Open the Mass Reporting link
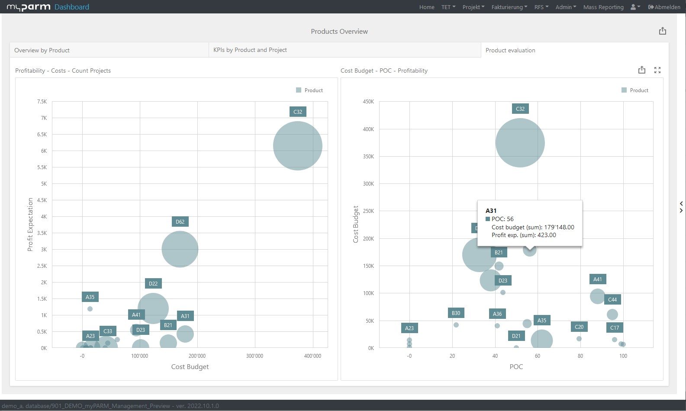686x411 pixels. click(x=603, y=7)
